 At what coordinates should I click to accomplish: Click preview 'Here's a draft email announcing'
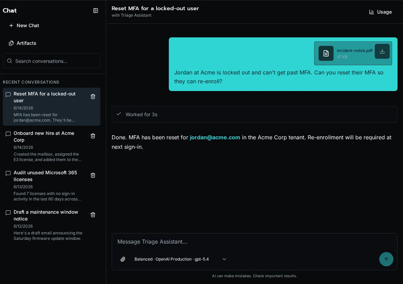pos(48,233)
